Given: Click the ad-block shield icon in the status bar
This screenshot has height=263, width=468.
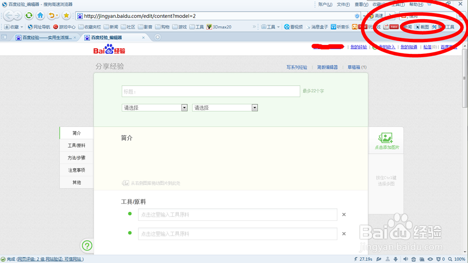Looking at the screenshot, I should [x=438, y=259].
